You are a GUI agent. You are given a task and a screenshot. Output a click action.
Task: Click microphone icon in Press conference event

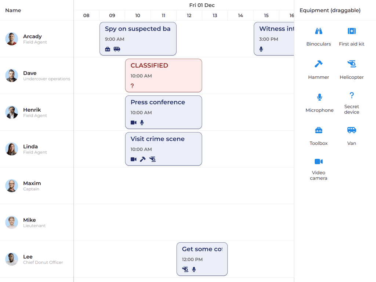(x=142, y=123)
